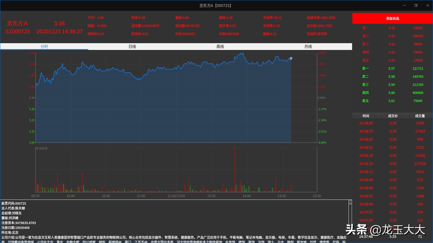Click the 买二 bid volume 109247

[x=418, y=36]
